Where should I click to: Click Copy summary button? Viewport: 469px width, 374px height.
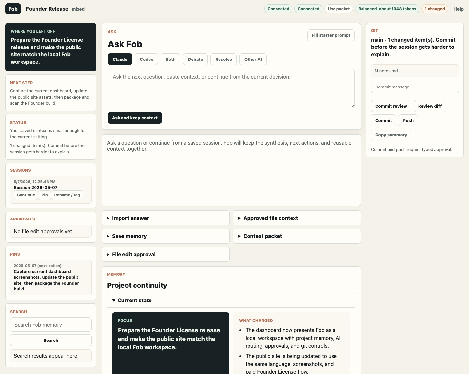click(x=391, y=135)
